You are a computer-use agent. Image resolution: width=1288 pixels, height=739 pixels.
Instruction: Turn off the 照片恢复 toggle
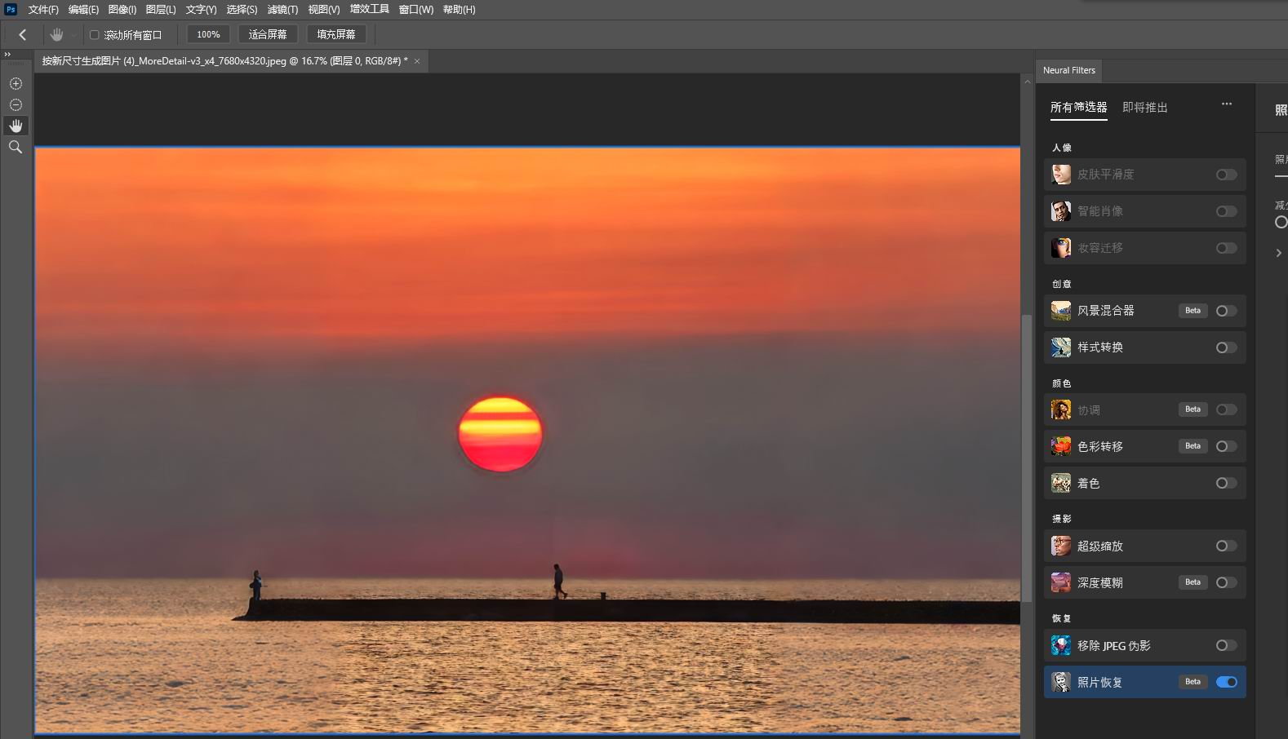[1226, 682]
